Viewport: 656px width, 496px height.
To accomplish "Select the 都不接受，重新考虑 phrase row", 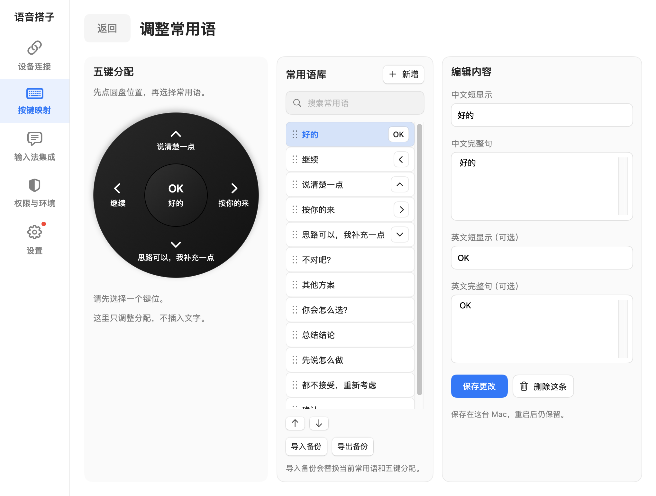I will pyautogui.click(x=350, y=385).
